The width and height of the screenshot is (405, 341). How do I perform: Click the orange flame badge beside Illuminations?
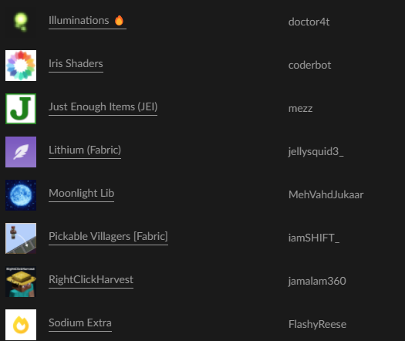click(x=119, y=20)
